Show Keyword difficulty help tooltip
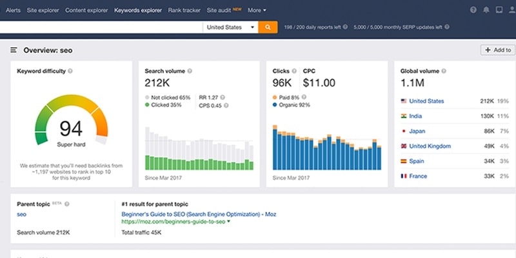Viewport: 516px width, 258px height. pyautogui.click(x=70, y=71)
